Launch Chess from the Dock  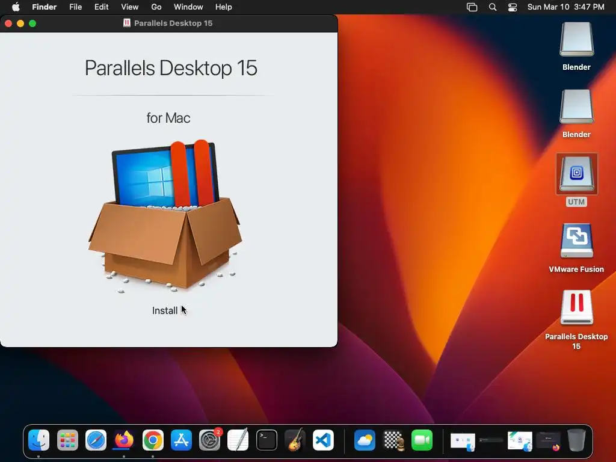click(393, 440)
